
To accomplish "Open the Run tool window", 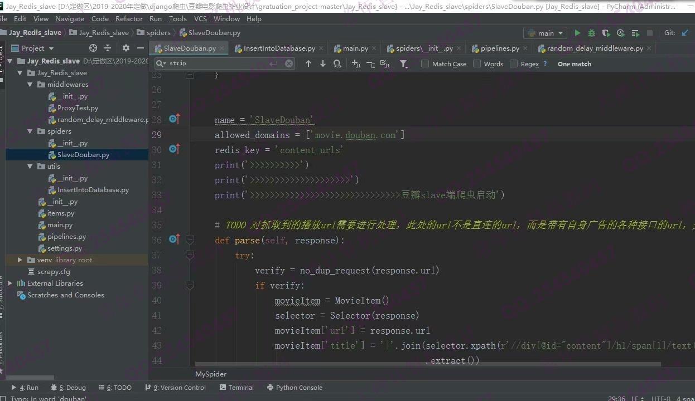I will [x=25, y=388].
